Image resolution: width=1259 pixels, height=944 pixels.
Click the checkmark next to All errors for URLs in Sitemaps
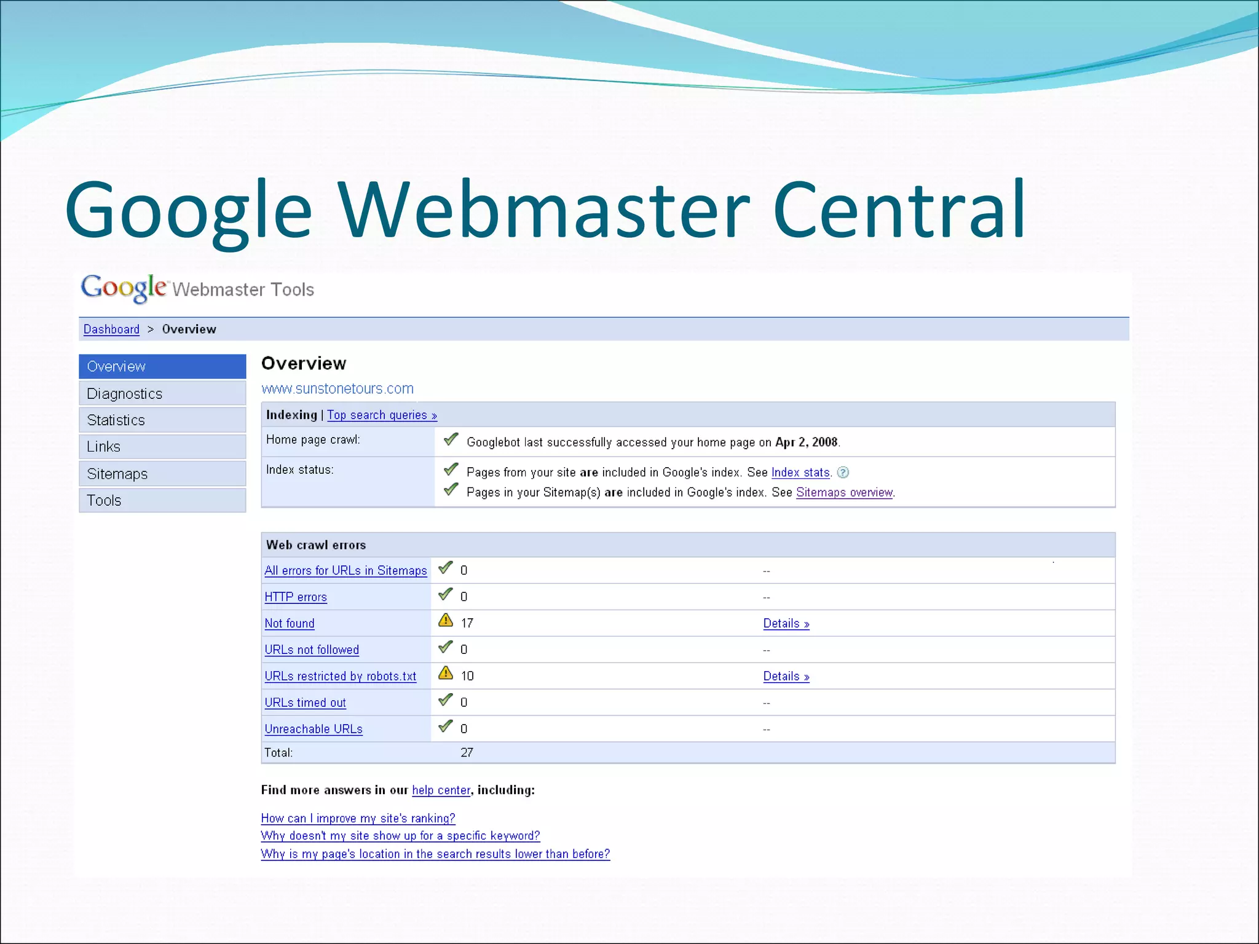(446, 568)
